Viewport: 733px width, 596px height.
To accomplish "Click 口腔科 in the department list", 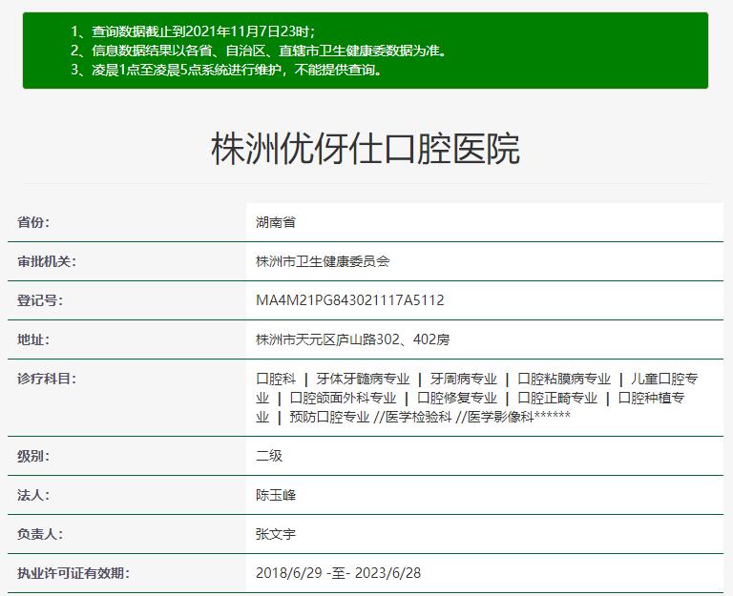I will [276, 379].
